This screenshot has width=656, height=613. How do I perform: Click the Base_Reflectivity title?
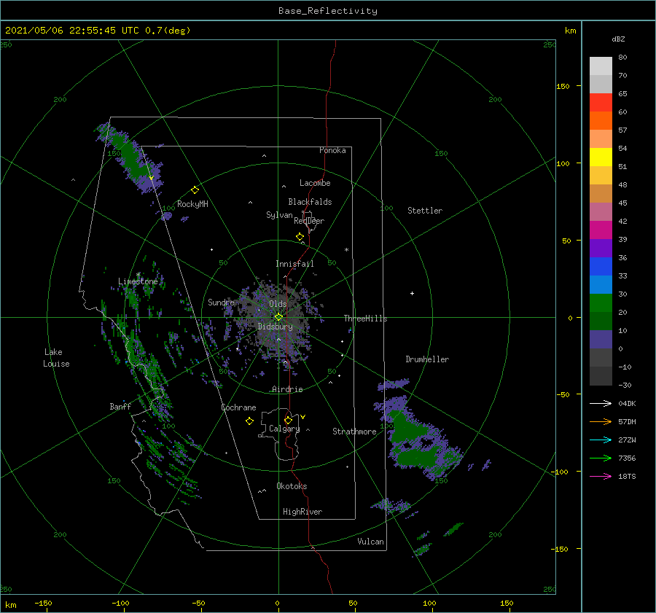pyautogui.click(x=328, y=11)
